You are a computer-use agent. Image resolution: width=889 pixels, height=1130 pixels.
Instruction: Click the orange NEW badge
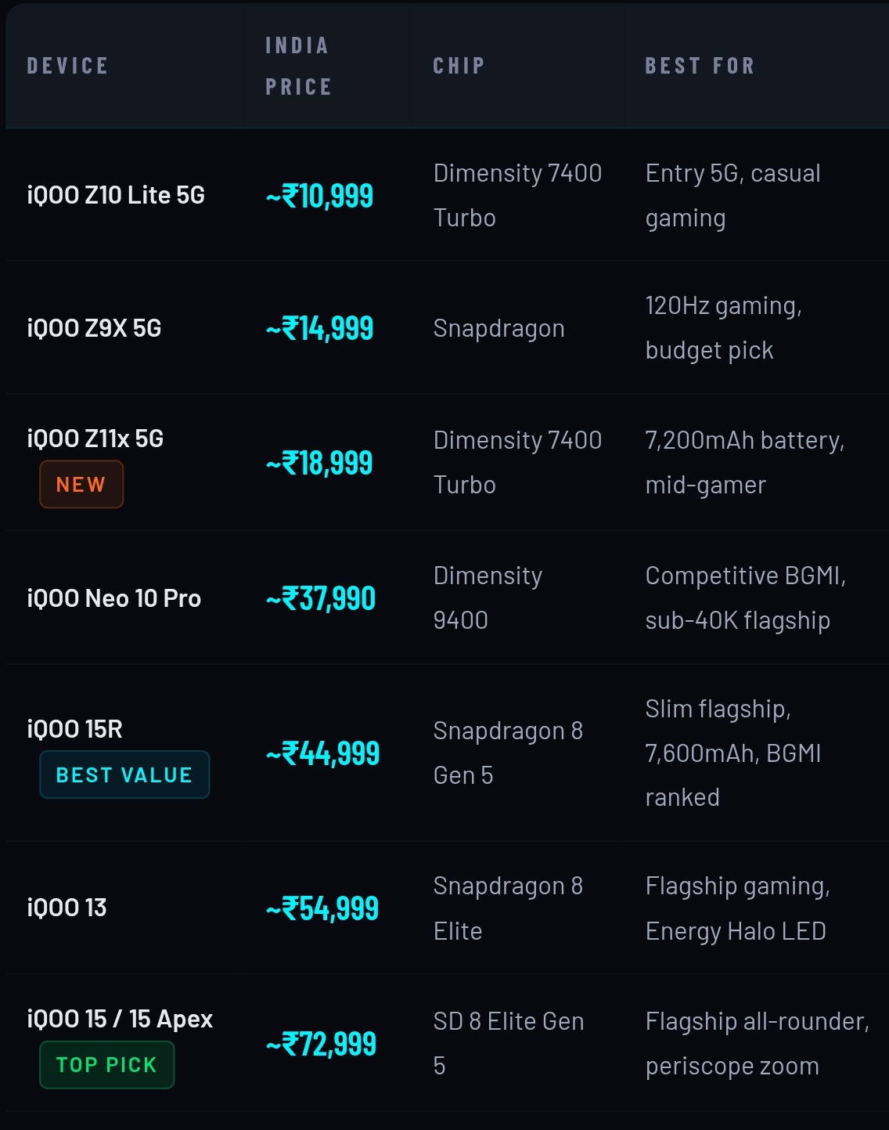click(81, 485)
